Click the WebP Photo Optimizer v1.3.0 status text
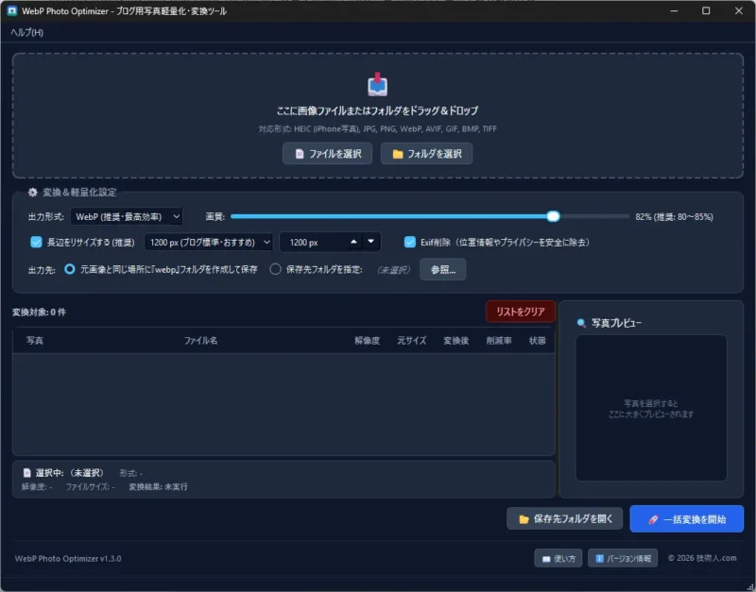This screenshot has width=756, height=592. point(68,559)
